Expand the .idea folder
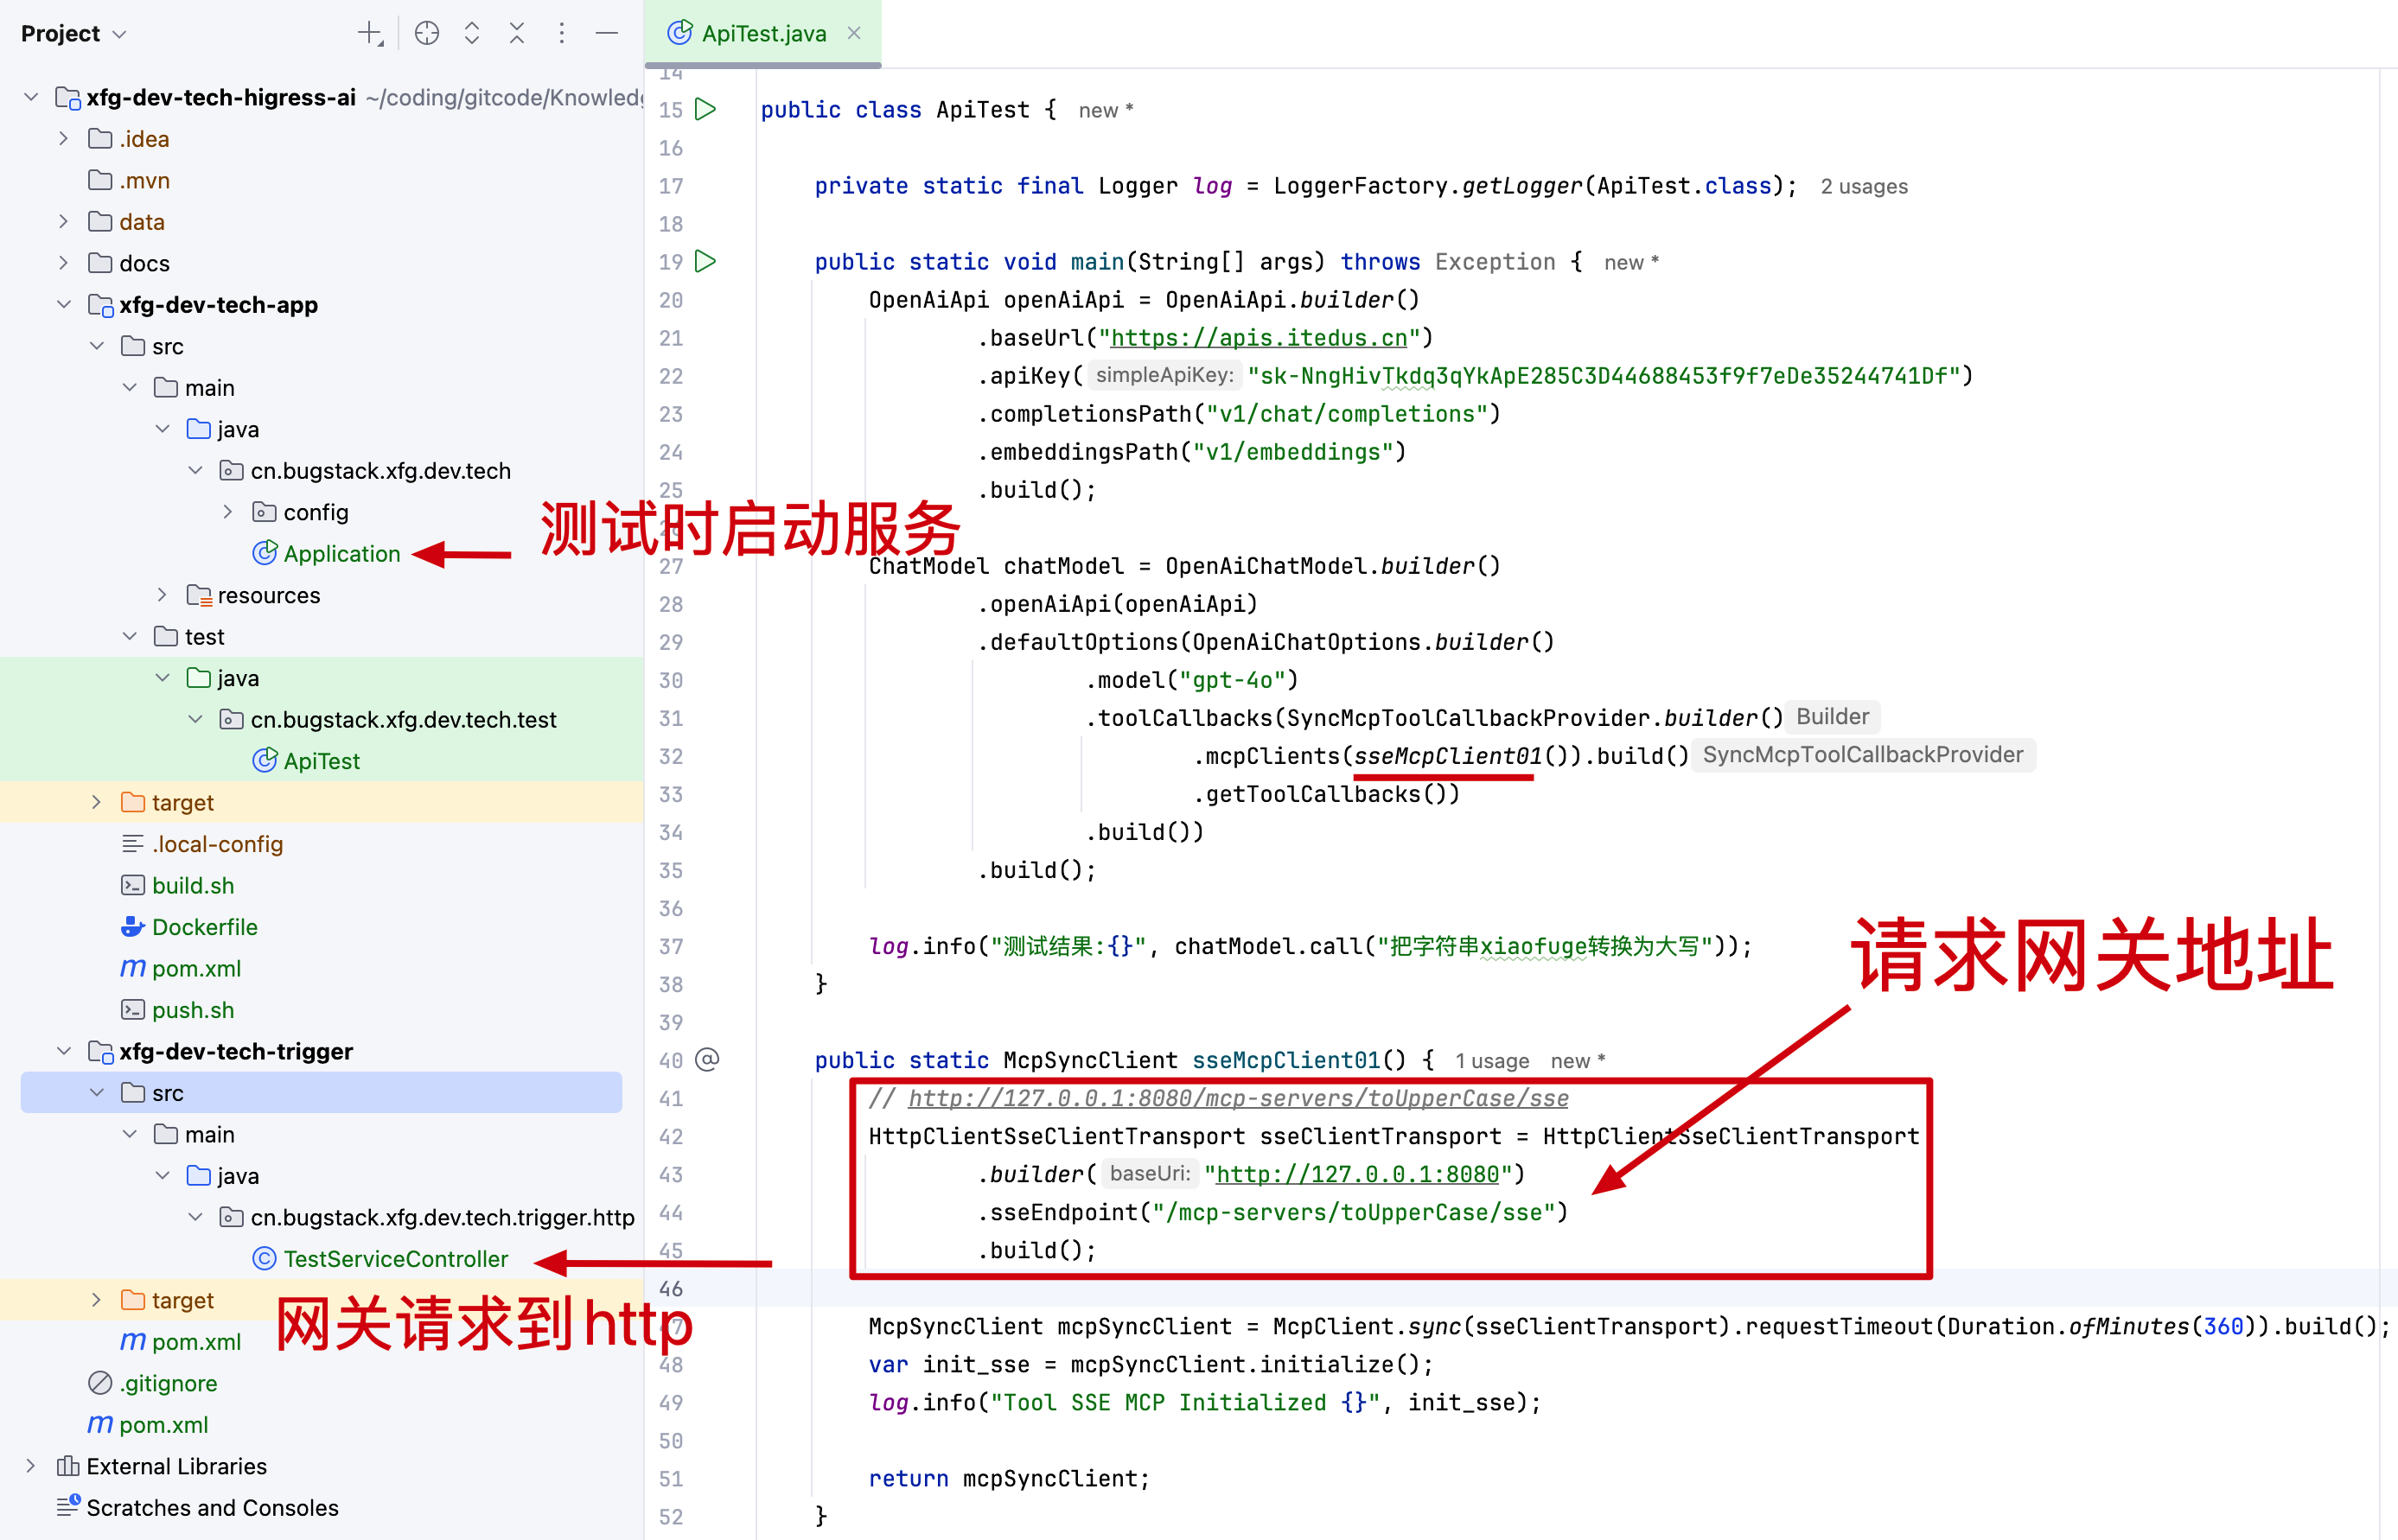Viewport: 2398px width, 1540px height. (64, 139)
